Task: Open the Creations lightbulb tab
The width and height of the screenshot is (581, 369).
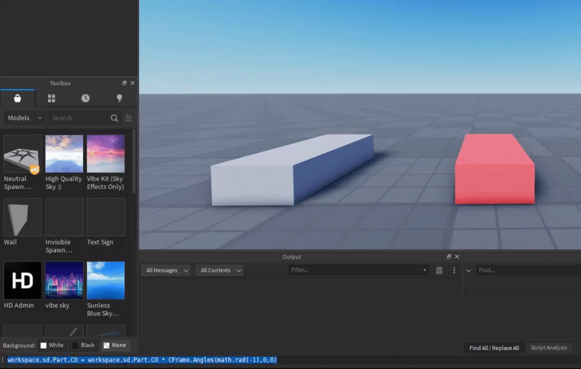Action: [120, 99]
